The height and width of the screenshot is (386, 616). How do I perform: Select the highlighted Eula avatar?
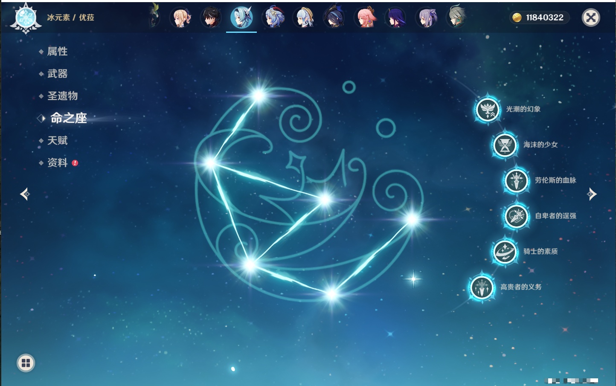[x=241, y=17]
